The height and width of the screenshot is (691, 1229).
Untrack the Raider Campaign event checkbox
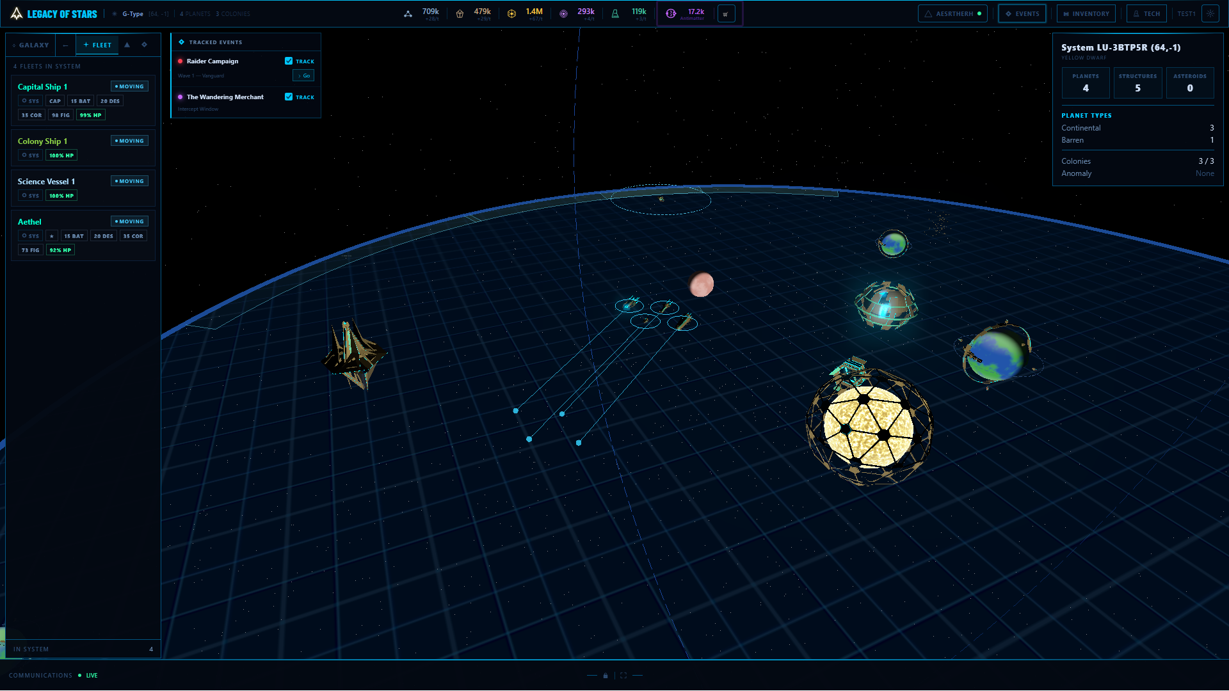click(289, 61)
